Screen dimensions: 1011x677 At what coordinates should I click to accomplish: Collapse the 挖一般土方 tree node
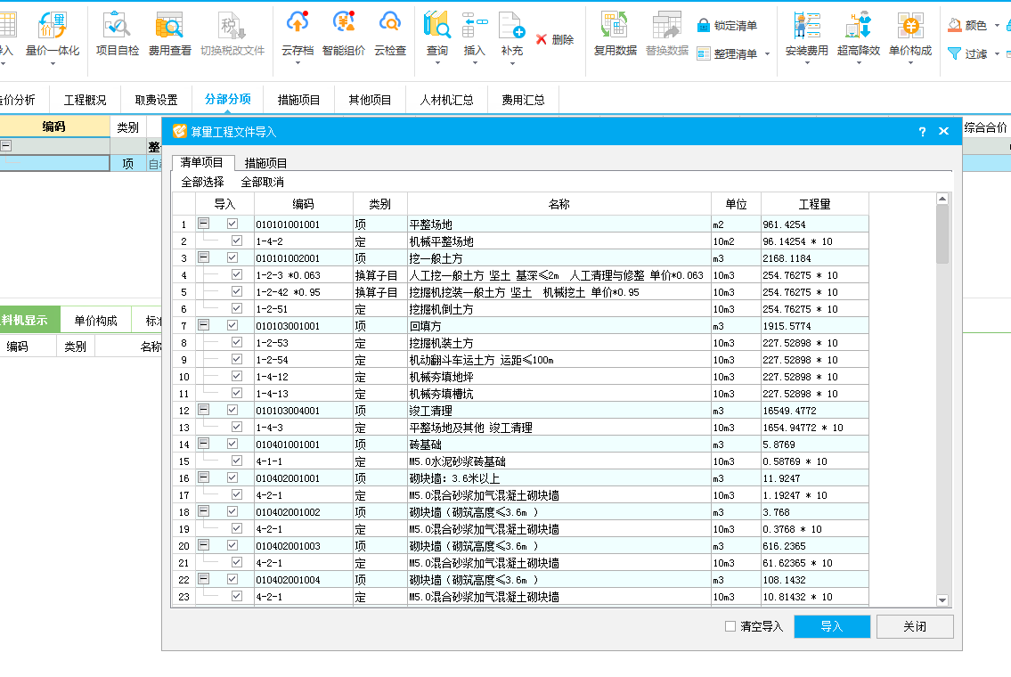[x=203, y=257]
